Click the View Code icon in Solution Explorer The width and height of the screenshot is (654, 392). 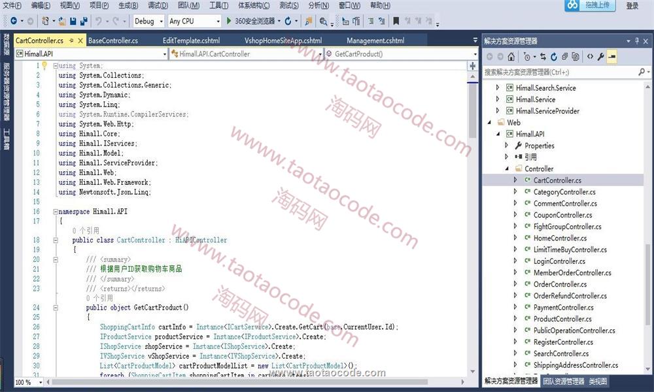[590, 57]
